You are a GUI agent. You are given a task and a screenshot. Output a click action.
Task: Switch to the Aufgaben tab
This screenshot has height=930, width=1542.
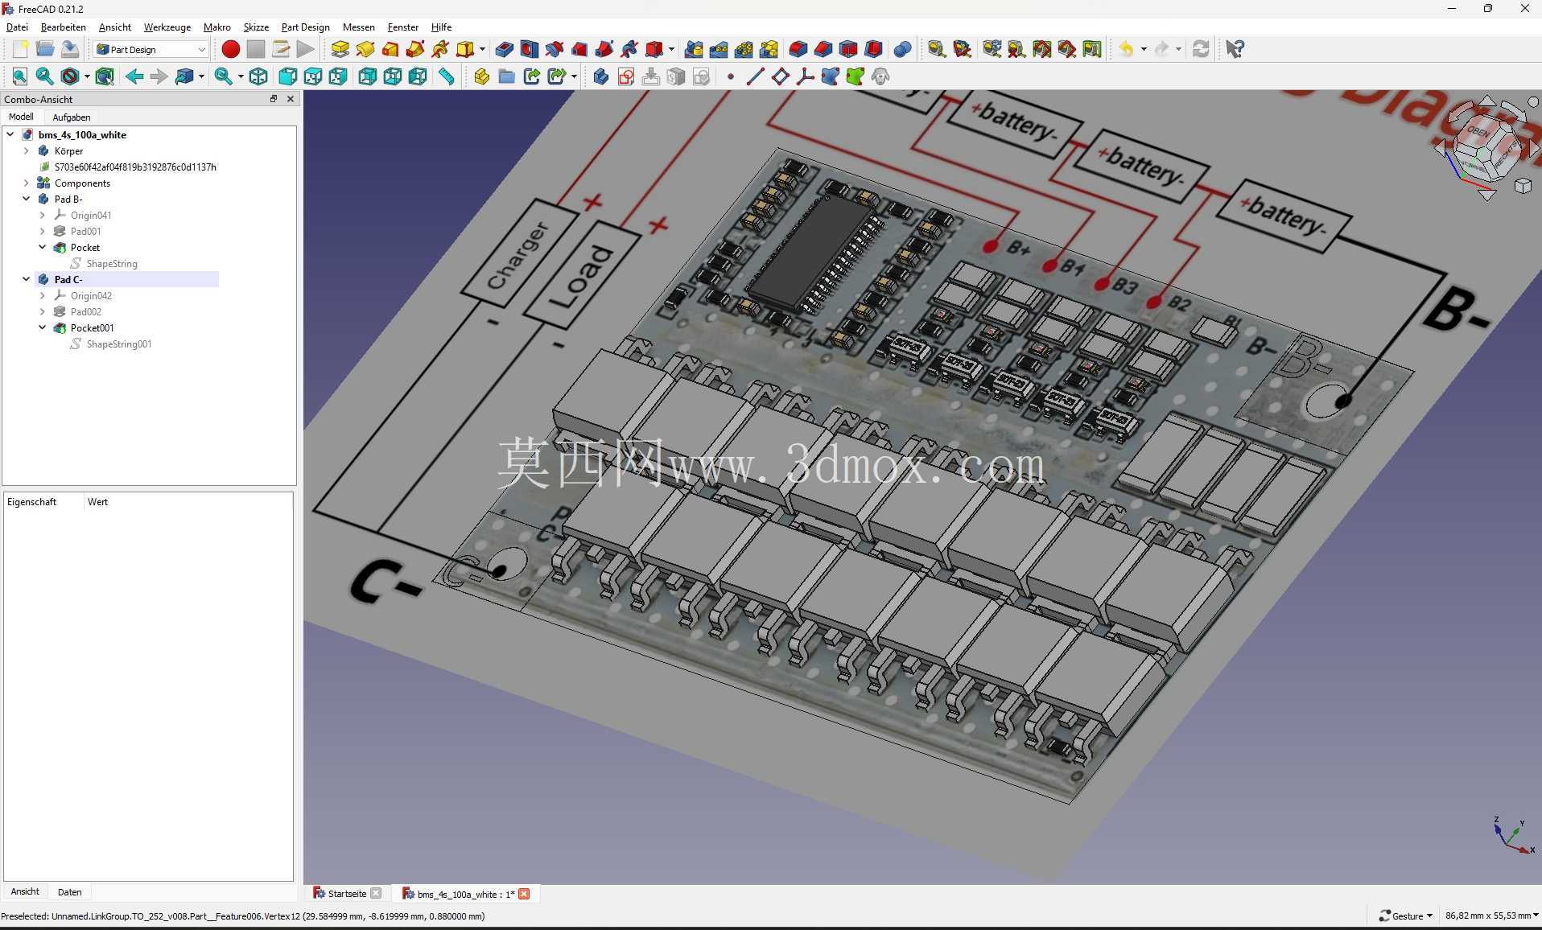(72, 117)
